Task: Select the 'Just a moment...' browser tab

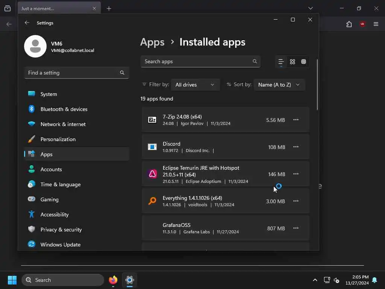Action: [x=59, y=8]
